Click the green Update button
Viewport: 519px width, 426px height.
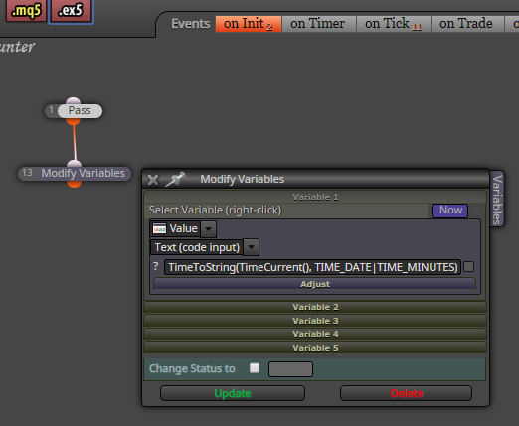[x=233, y=393]
